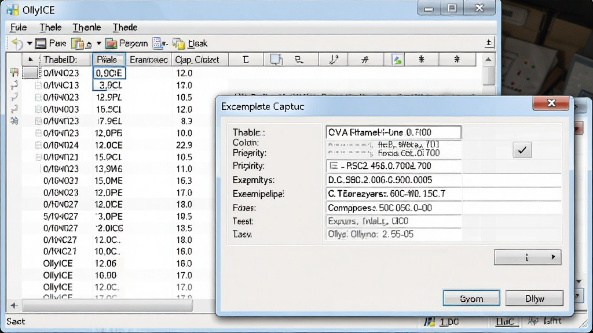Click the hash symbol column icon
Screen dimensions: 593x333
click(365, 60)
